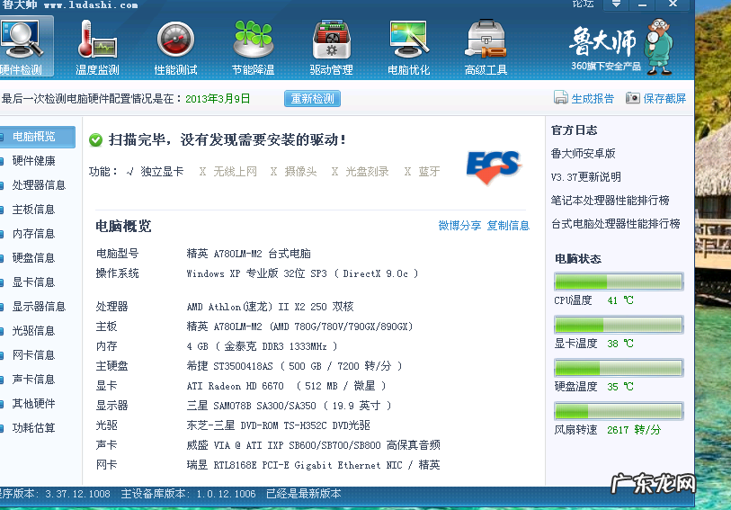Screen dimensions: 731x510
Task: Open the 台式电脑处理器性能排行榜 entry
Action: pyautogui.click(x=615, y=224)
